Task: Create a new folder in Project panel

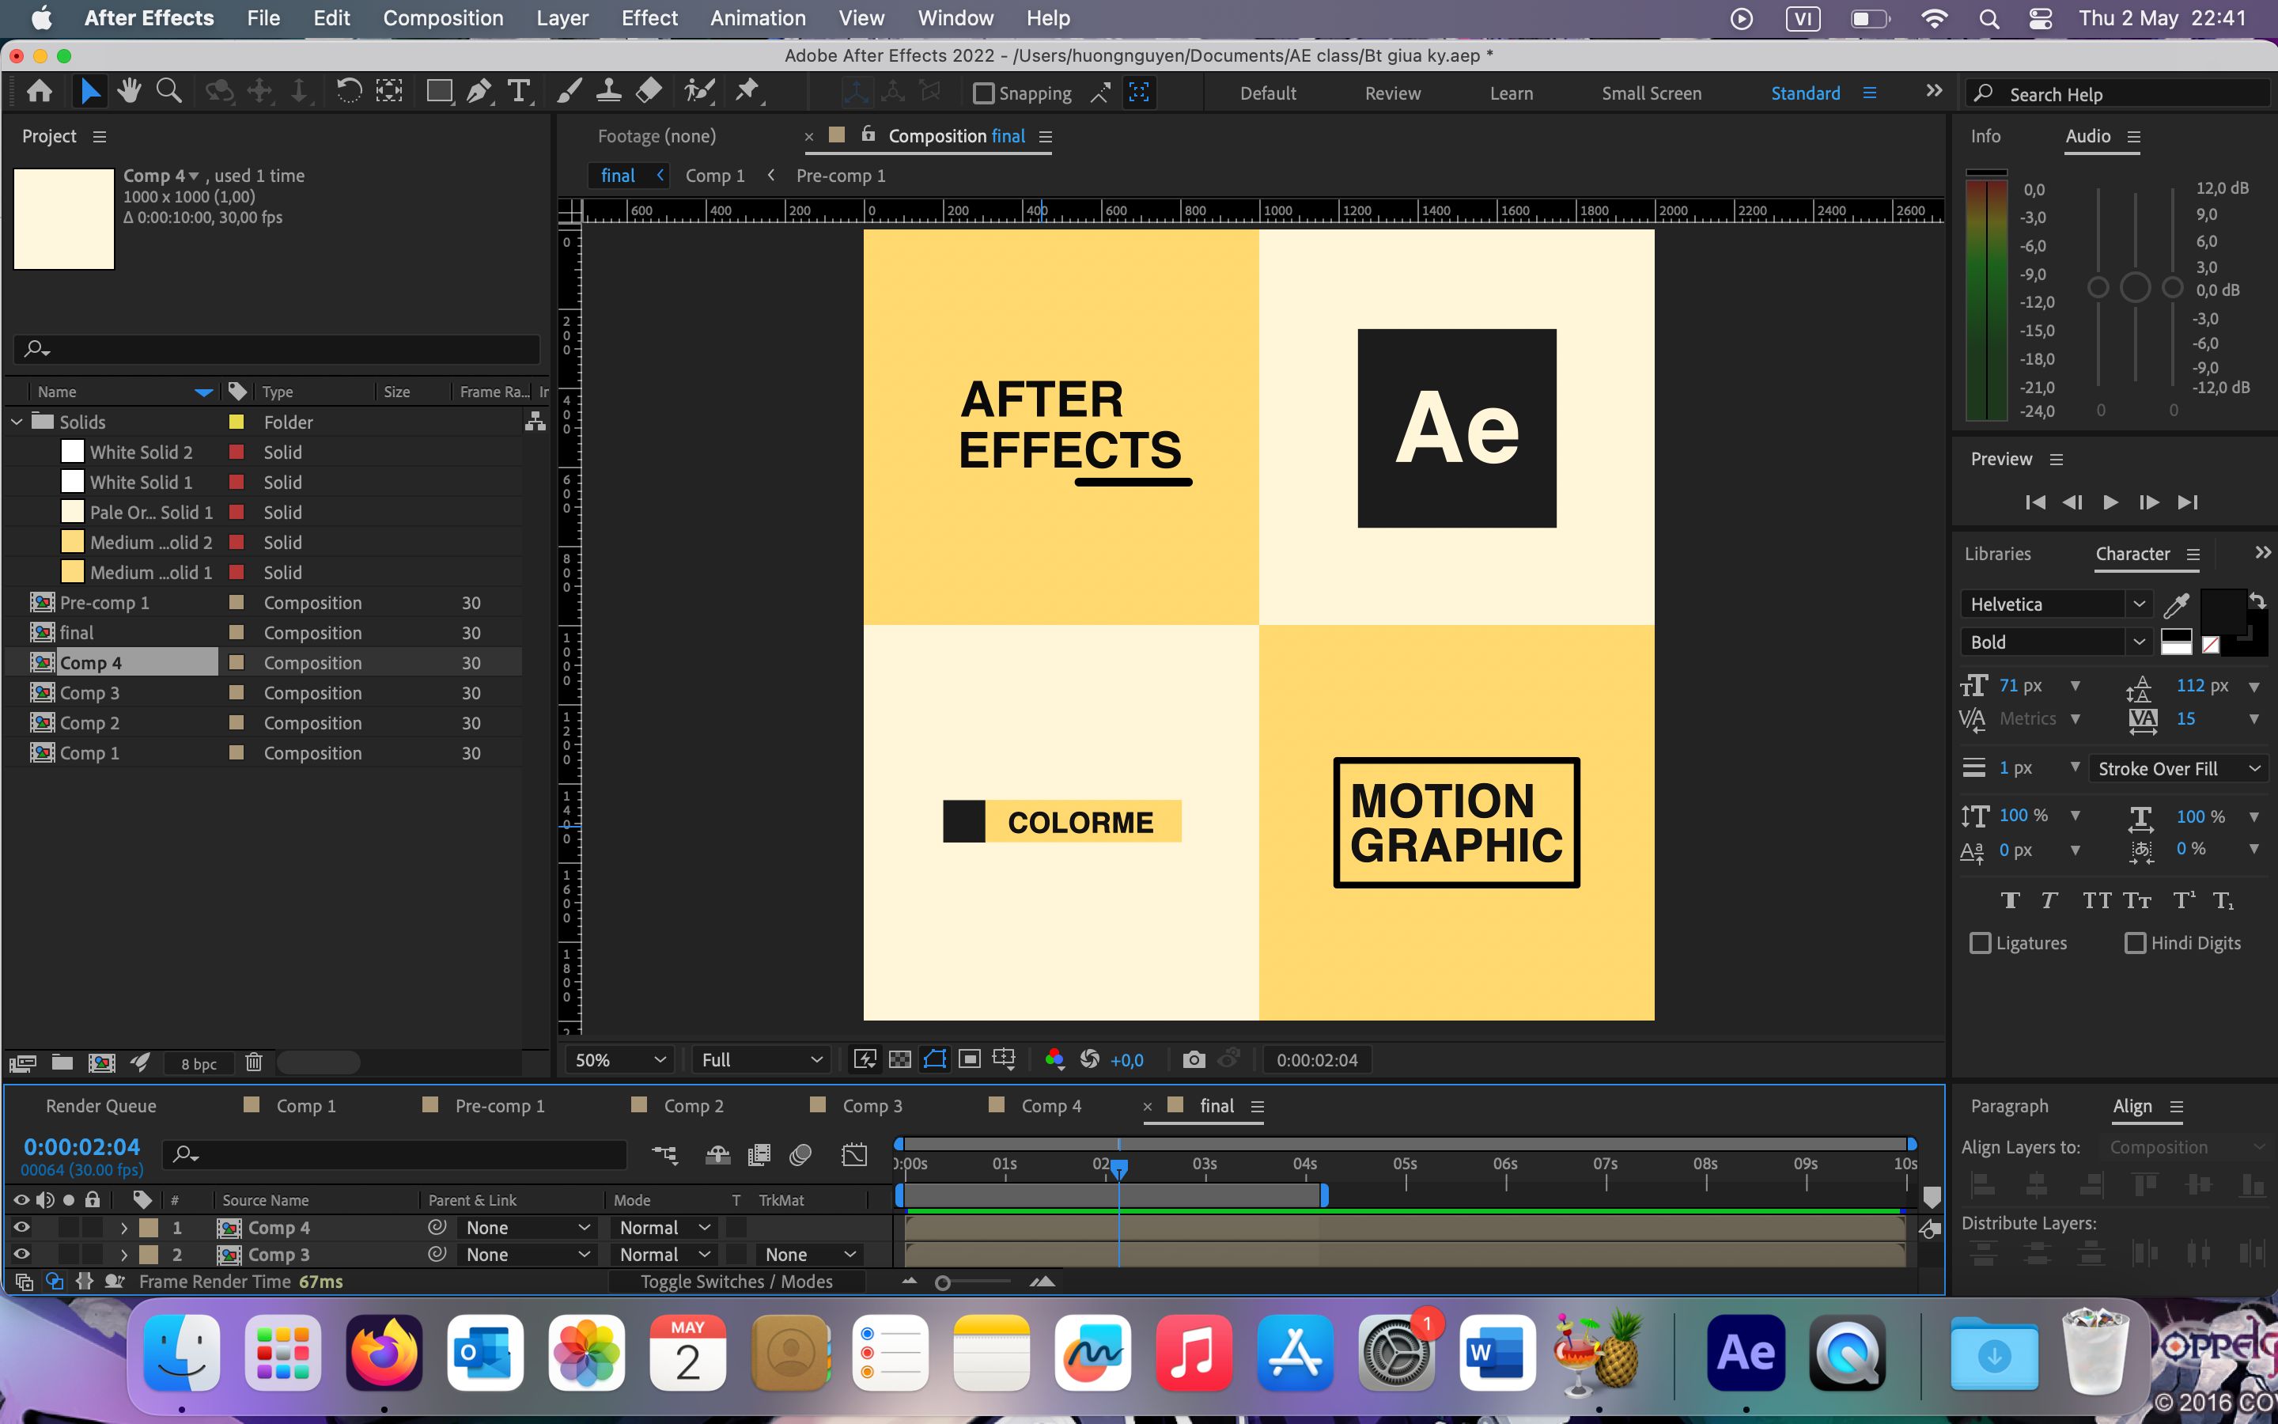Action: [x=62, y=1062]
